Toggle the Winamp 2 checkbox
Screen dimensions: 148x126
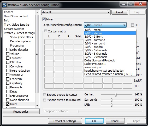[x=8, y=75]
